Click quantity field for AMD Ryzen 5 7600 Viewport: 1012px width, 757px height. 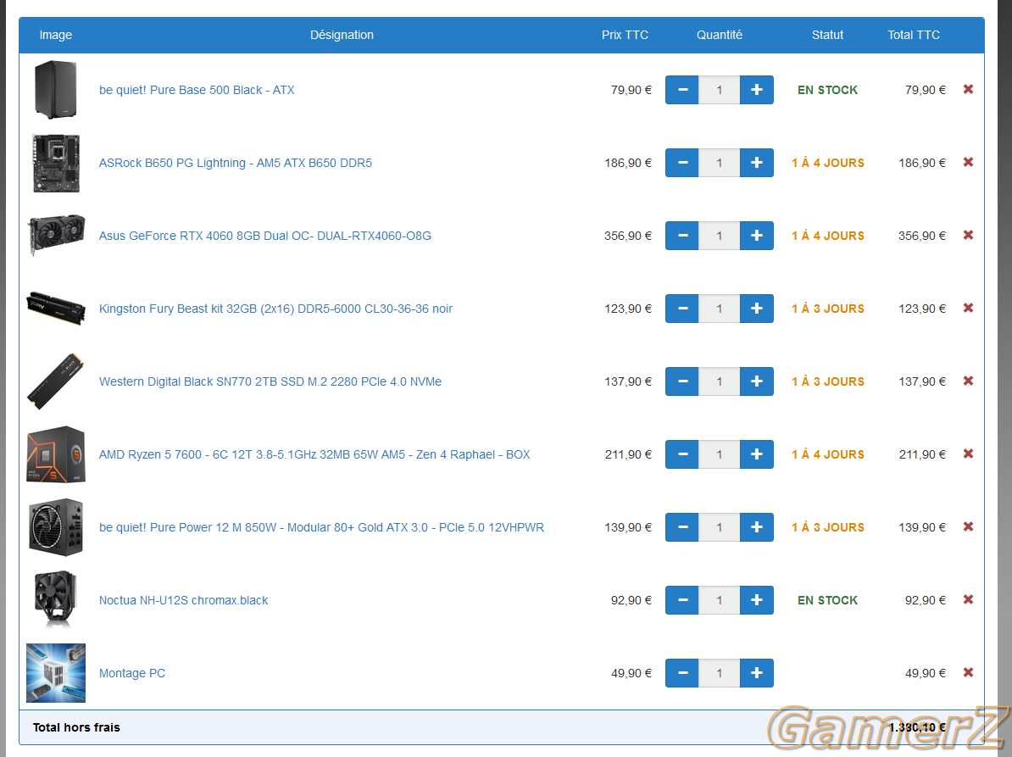(x=719, y=454)
